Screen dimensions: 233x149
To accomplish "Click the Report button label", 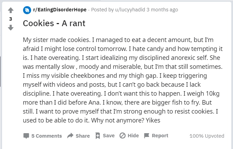I will click(160, 136).
